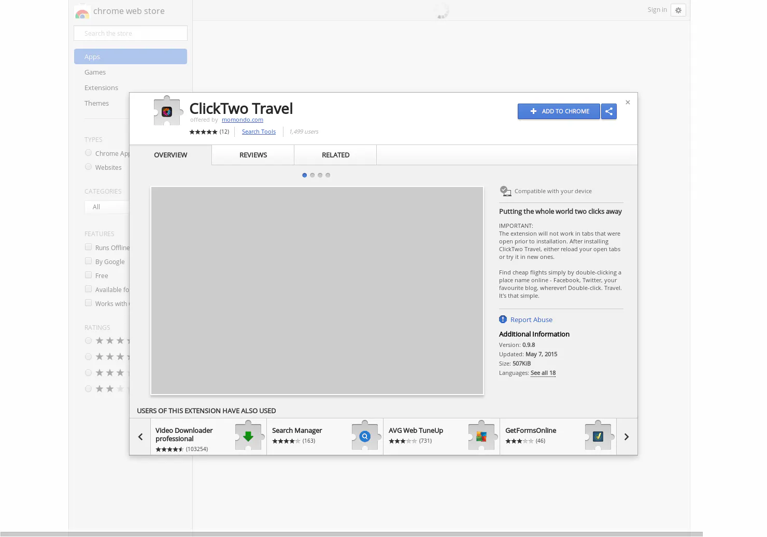Open the momondo.com publisher link
Viewport: 767px width, 537px height.
[x=243, y=120]
